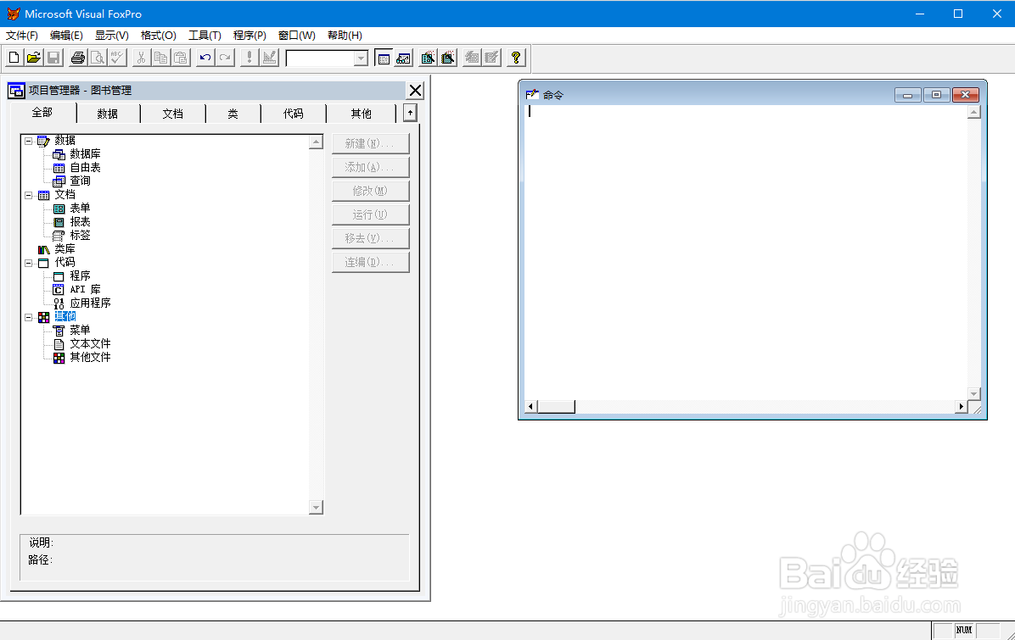The height and width of the screenshot is (640, 1015).
Task: Collapse the 文档 tree node
Action: coord(29,195)
